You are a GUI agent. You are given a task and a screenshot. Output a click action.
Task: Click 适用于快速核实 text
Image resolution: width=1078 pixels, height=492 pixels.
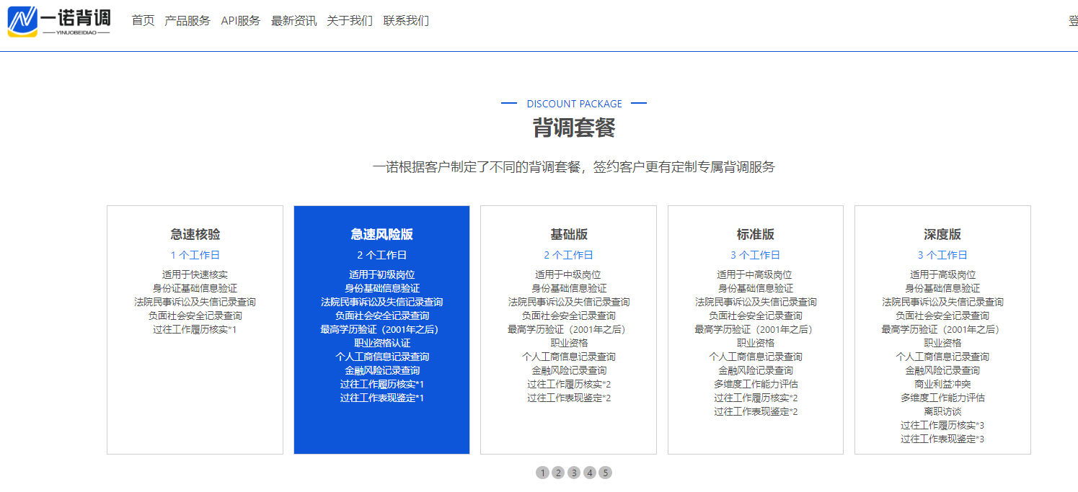pyautogui.click(x=195, y=274)
